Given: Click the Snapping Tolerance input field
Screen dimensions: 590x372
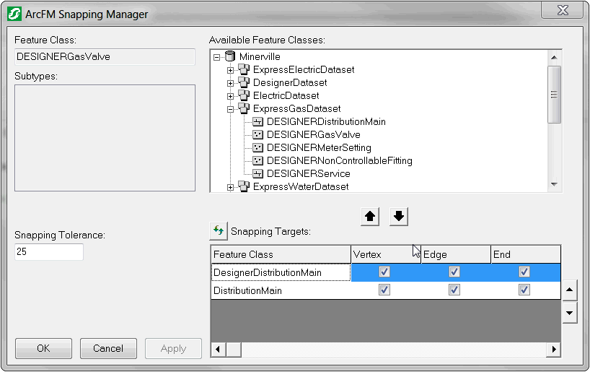Looking at the screenshot, I should click(x=49, y=252).
